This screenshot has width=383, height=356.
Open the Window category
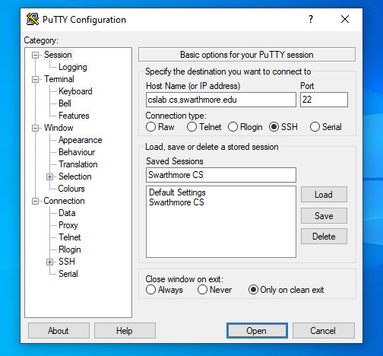(59, 128)
